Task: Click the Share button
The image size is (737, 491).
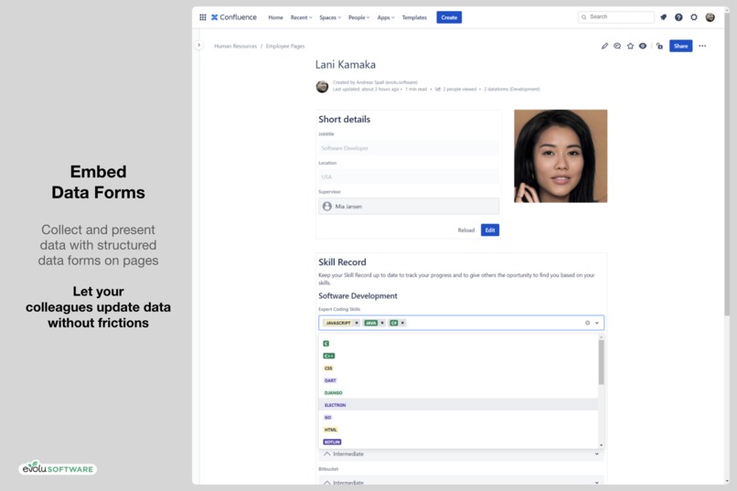Action: pyautogui.click(x=680, y=46)
